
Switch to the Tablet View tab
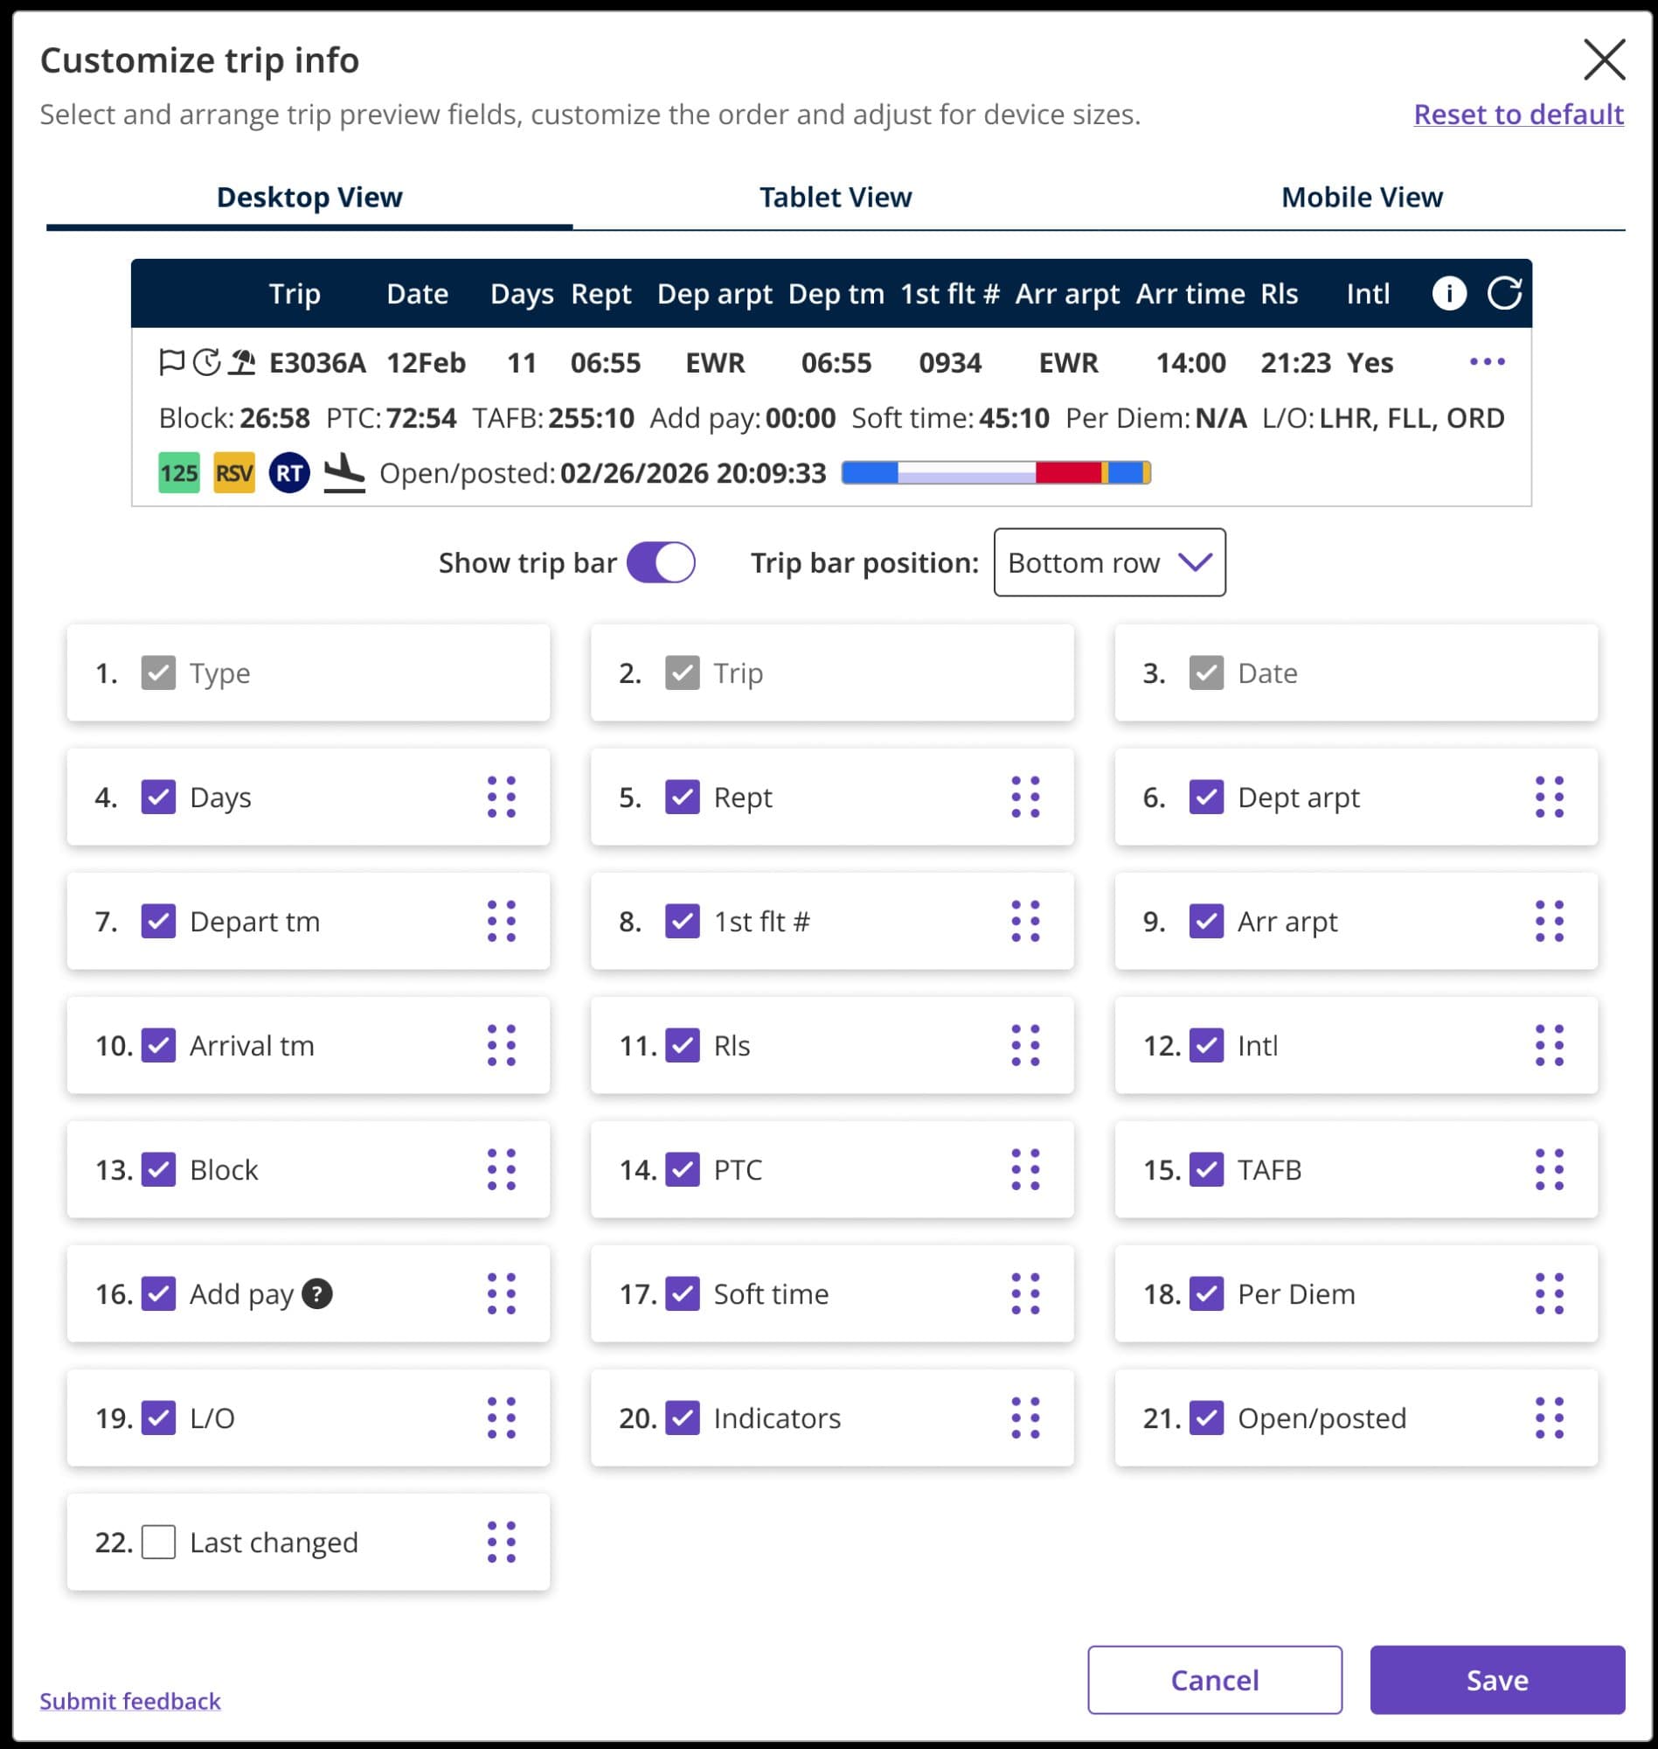coord(835,196)
